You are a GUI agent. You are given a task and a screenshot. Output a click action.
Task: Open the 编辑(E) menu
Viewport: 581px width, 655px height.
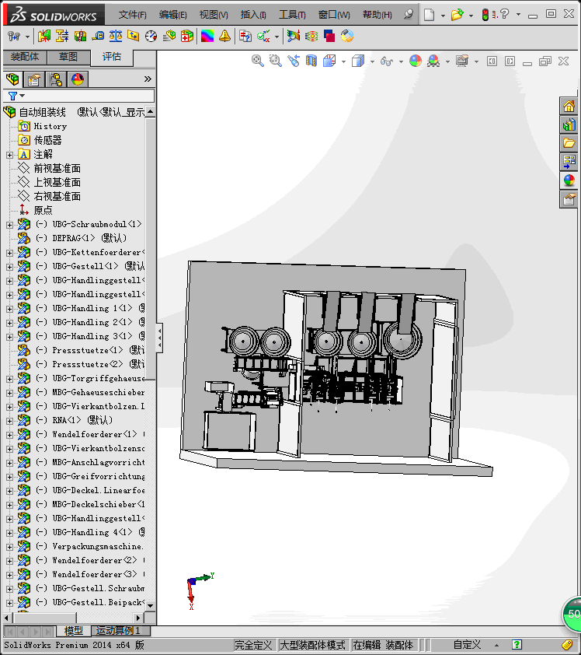pos(172,15)
